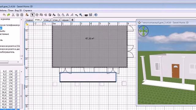Screen dimensions: 196x110
Task: Select the double door on the plan's right wall
Action: [130, 51]
